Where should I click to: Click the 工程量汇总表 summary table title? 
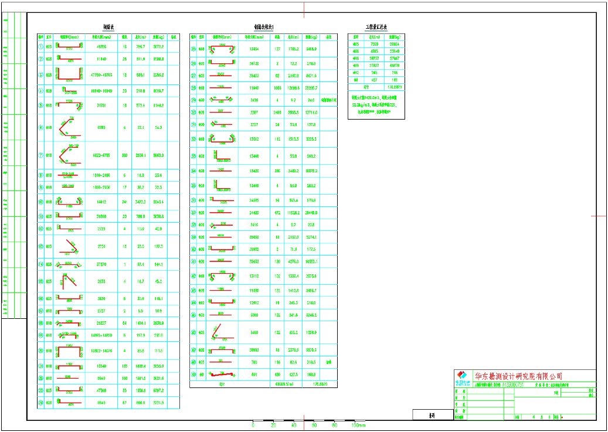[376, 27]
